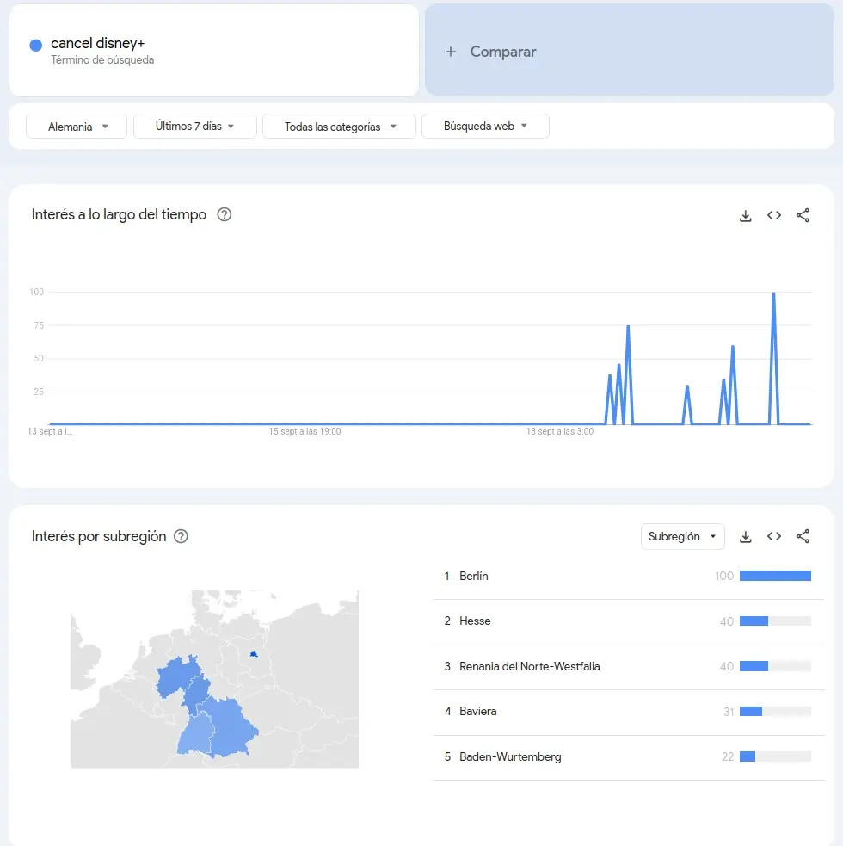This screenshot has height=846, width=843.
Task: Open help for Interés por subregión
Action: [181, 536]
